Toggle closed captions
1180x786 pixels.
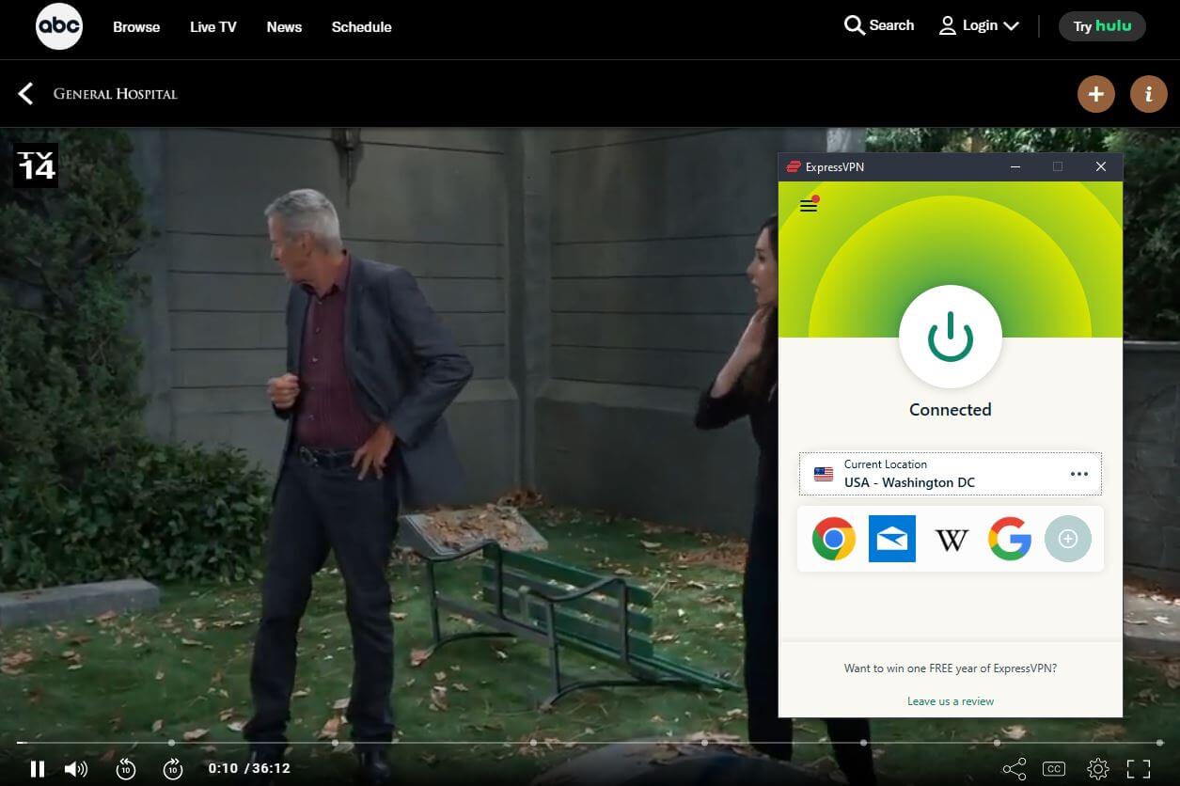(1054, 769)
